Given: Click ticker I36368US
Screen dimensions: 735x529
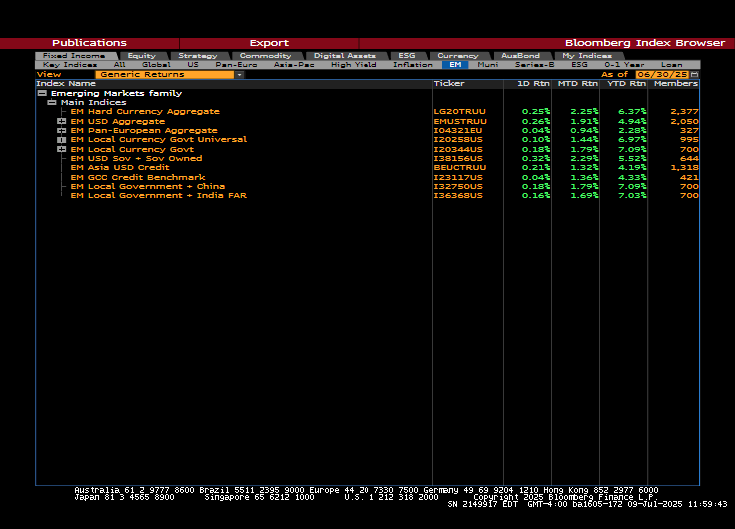Looking at the screenshot, I should coord(458,195).
